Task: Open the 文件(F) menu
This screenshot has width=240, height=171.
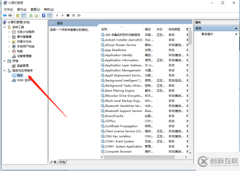Action: pos(8,10)
